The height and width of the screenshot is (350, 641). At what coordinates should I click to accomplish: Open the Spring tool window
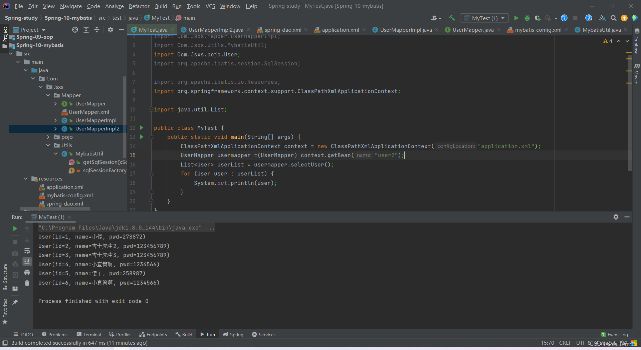pyautogui.click(x=233, y=335)
